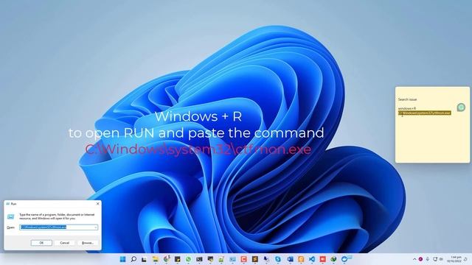Open the blue circular app at taskbar end

click(x=345, y=259)
